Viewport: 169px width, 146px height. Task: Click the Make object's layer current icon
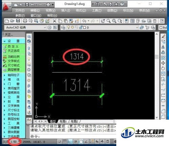coord(142,27)
